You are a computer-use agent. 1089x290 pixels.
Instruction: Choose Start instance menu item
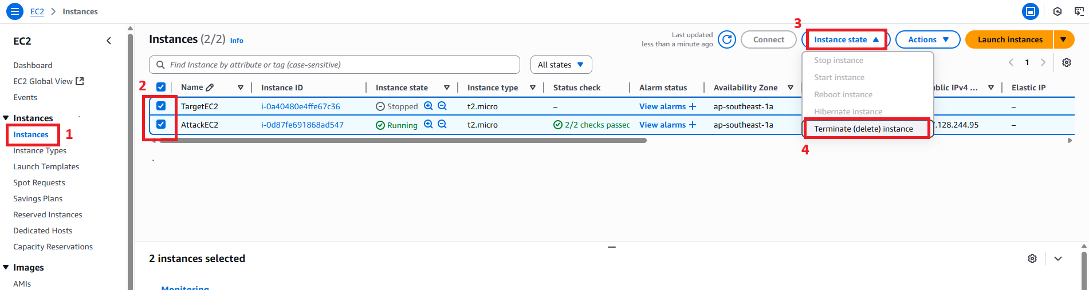point(867,77)
